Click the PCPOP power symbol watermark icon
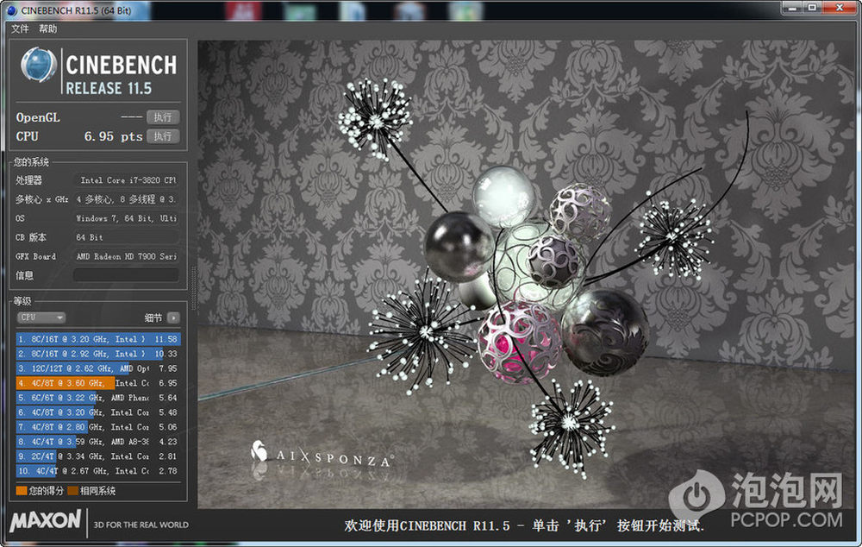This screenshot has height=547, width=862. coord(696,497)
